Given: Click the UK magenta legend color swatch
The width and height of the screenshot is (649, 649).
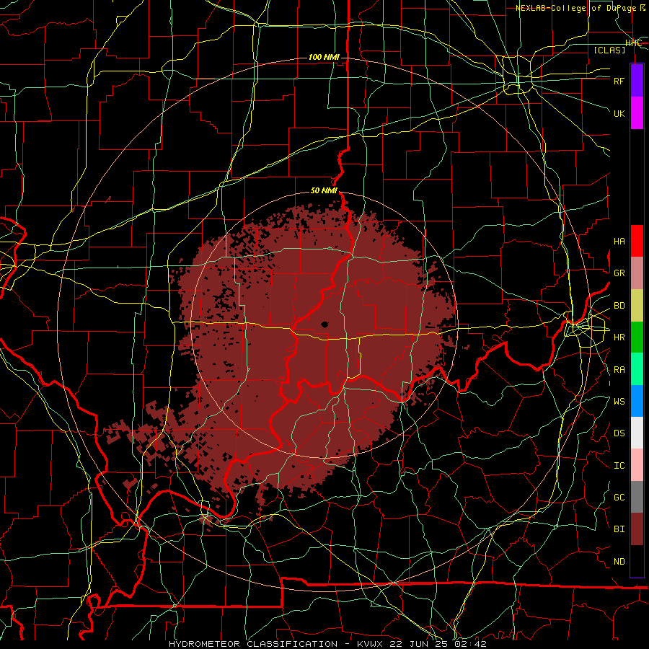Looking at the screenshot, I should coord(637,113).
